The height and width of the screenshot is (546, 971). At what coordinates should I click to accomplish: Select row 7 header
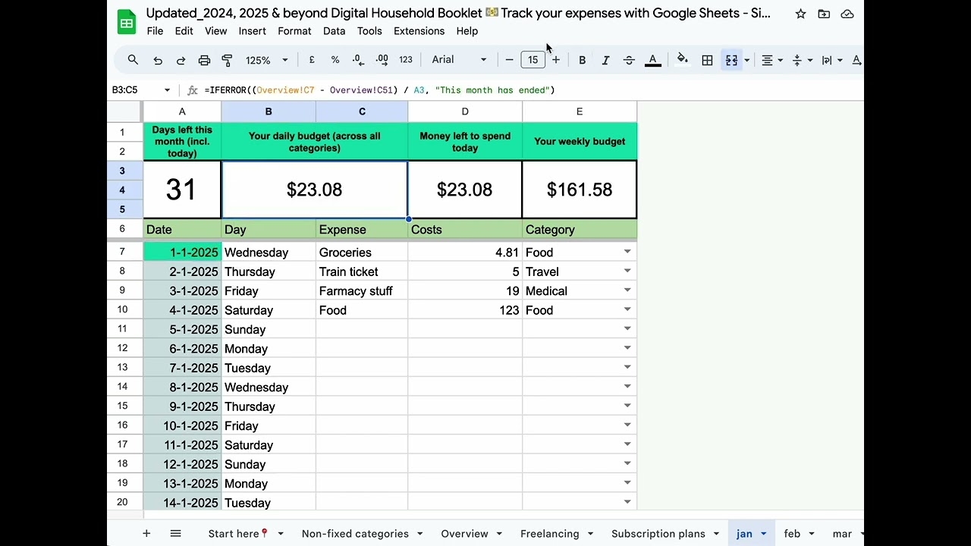coord(122,252)
